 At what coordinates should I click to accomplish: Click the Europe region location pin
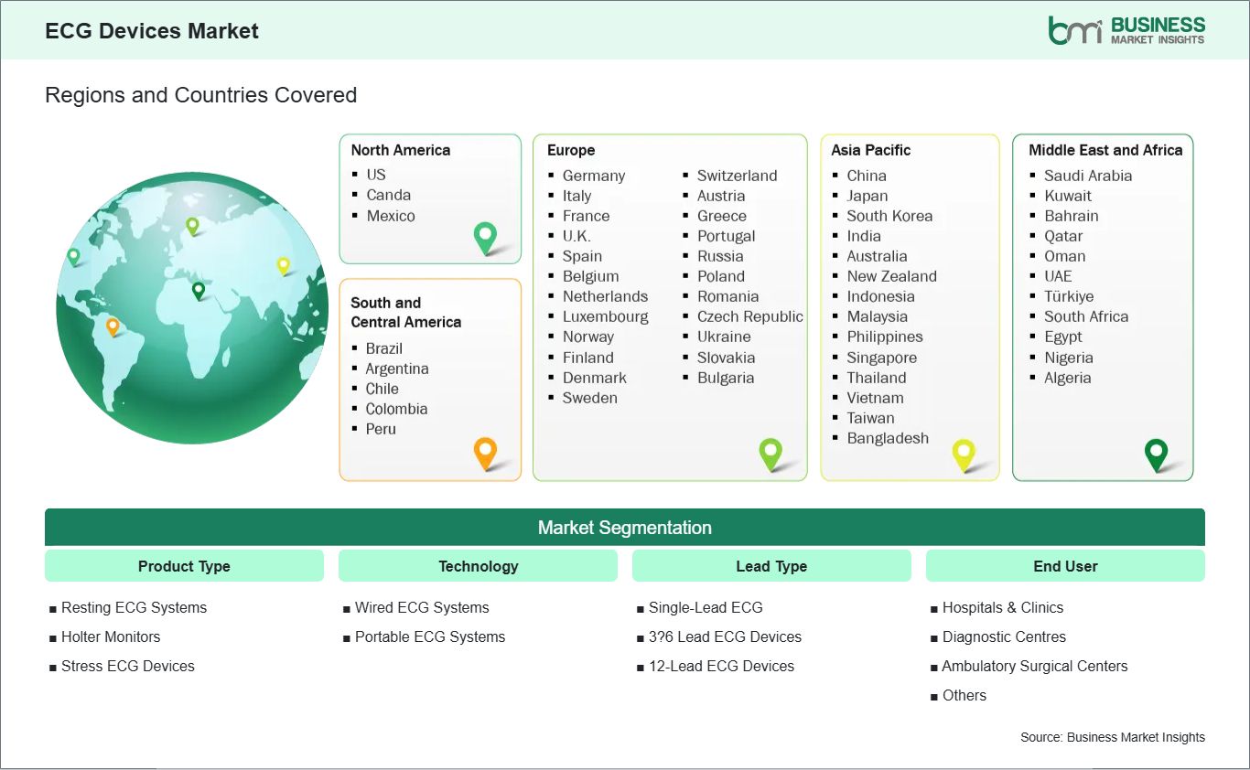[x=771, y=454]
